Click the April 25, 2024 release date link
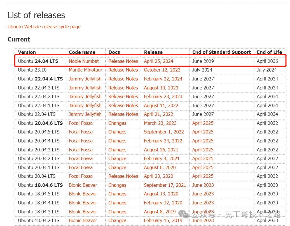 (158, 61)
